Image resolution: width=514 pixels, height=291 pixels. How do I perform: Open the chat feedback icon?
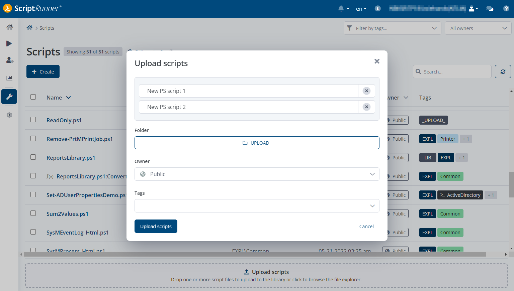pyautogui.click(x=490, y=9)
